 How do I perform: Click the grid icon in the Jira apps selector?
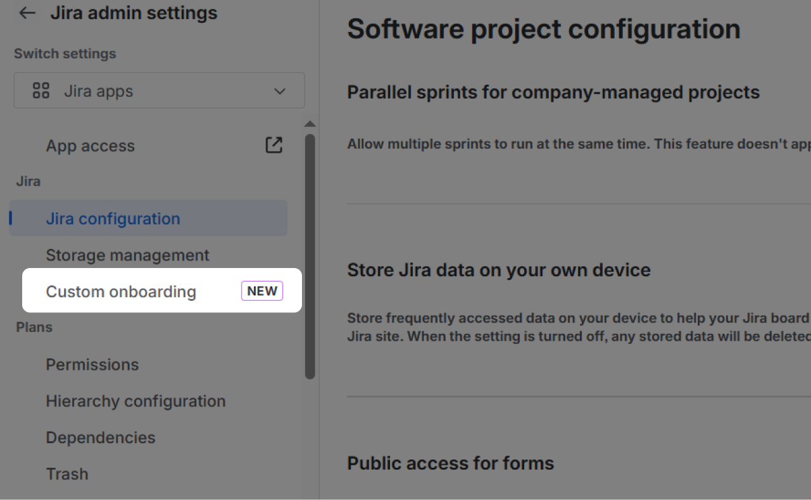click(41, 91)
